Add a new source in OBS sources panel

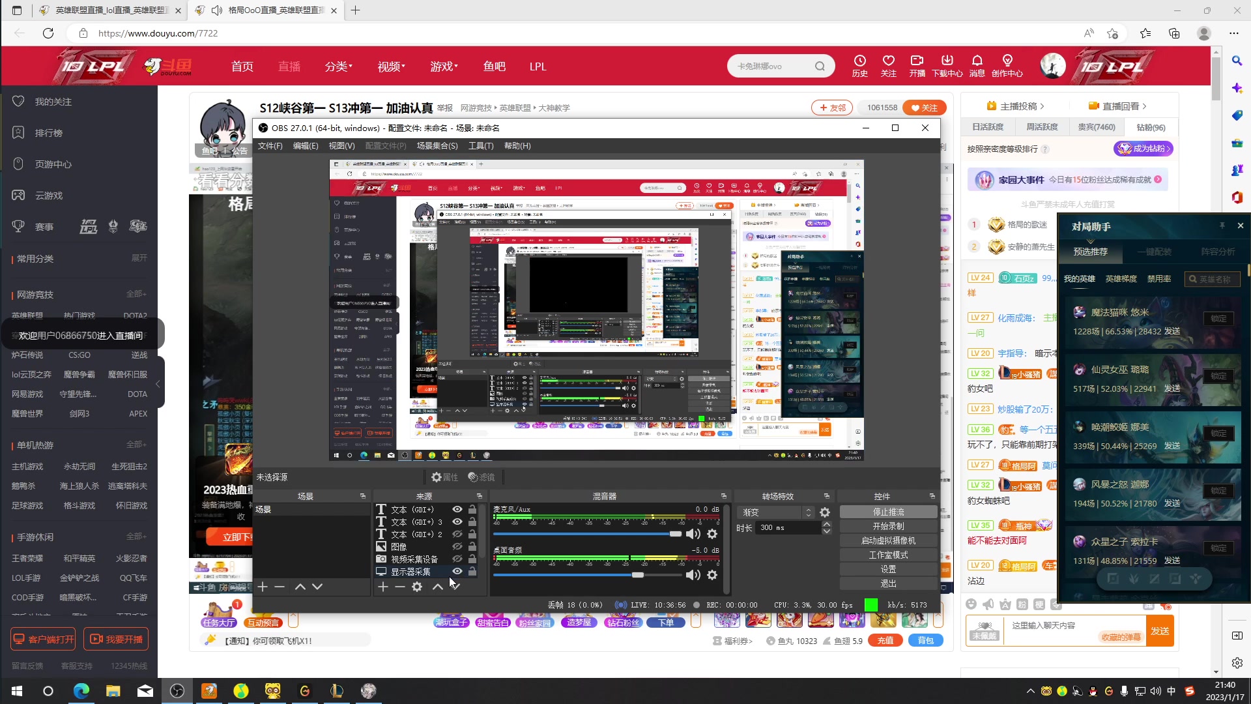click(x=383, y=587)
